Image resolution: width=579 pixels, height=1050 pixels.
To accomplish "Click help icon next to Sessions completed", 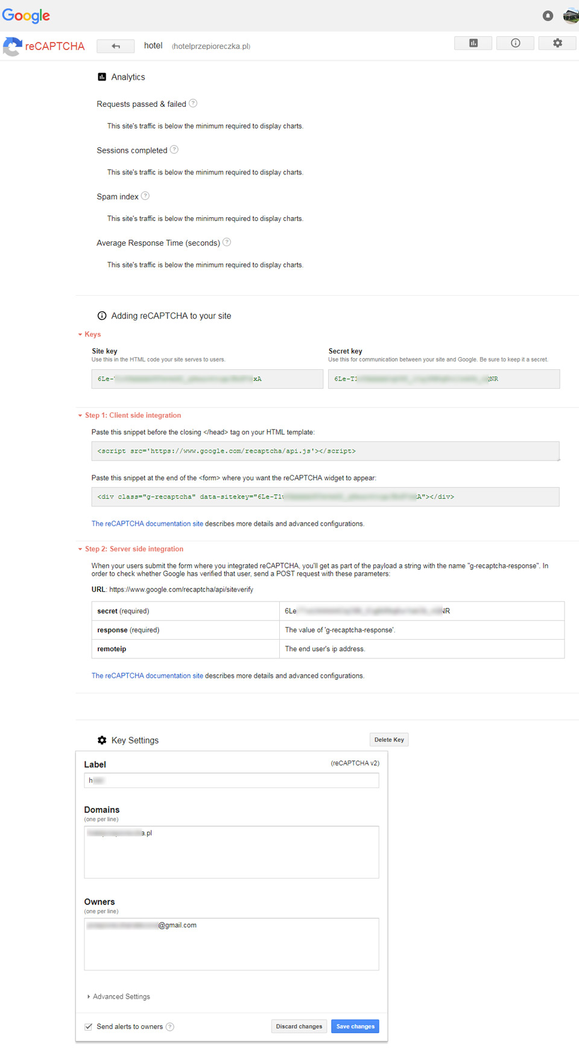I will tap(174, 149).
